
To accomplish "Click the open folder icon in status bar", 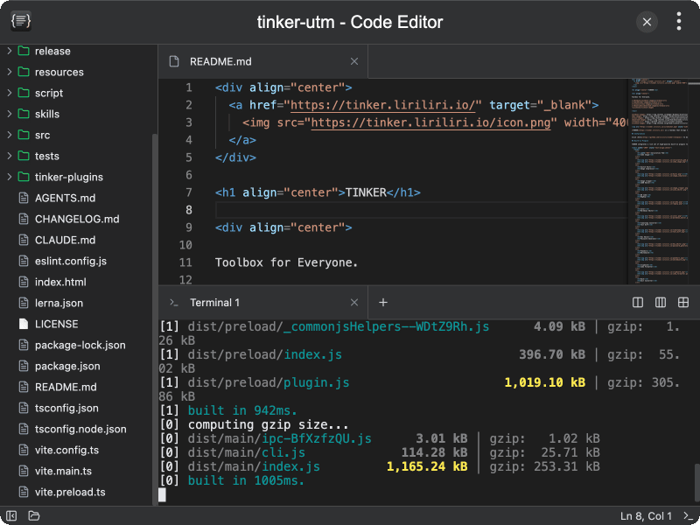I will (x=34, y=515).
